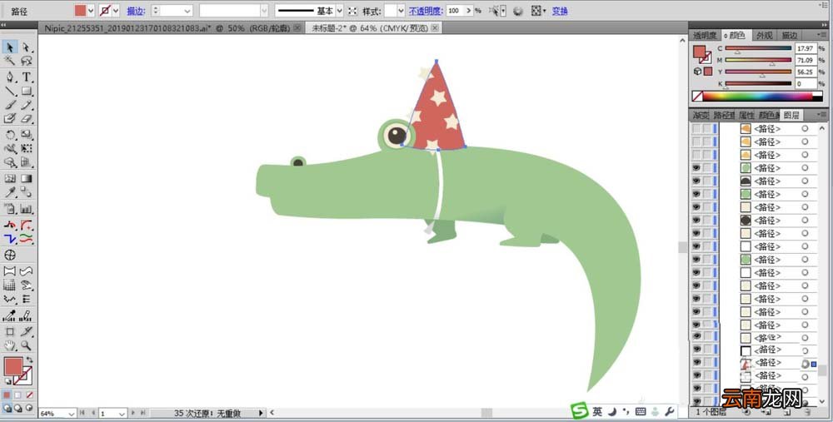Switch to the 透明度 panel tab
The height and width of the screenshot is (422, 833).
click(705, 36)
